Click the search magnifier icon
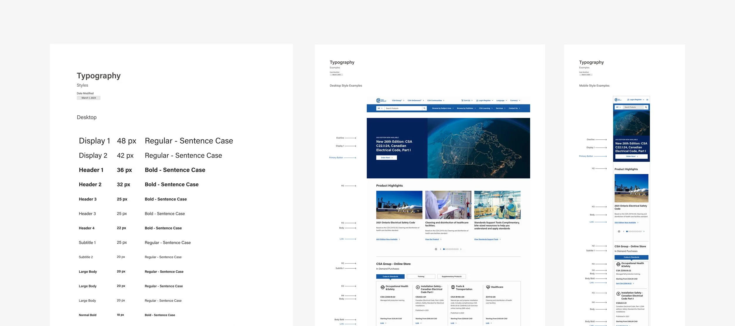This screenshot has width=735, height=326. point(425,108)
